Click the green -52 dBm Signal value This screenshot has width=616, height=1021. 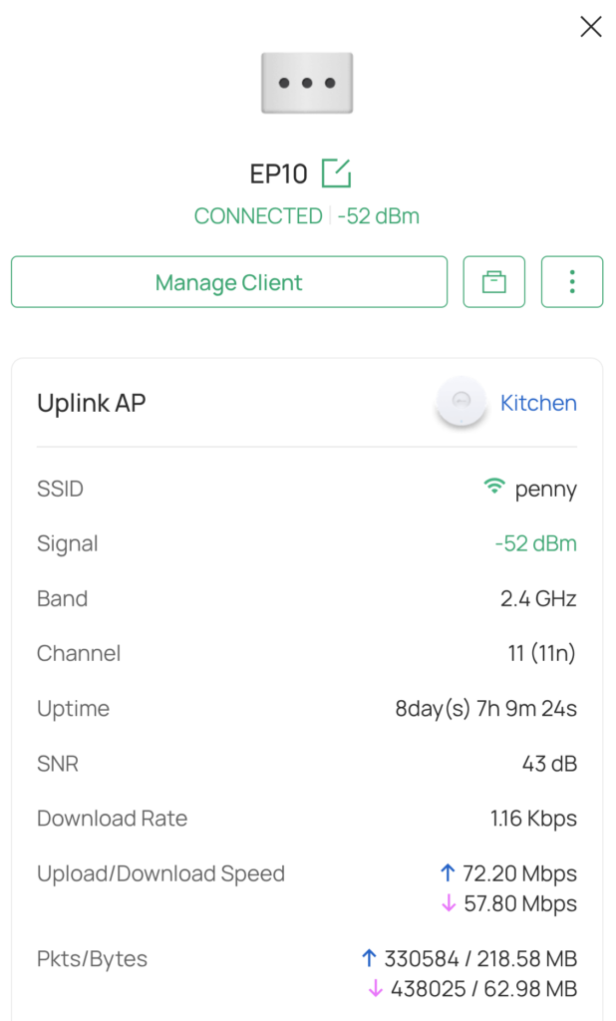click(x=535, y=543)
